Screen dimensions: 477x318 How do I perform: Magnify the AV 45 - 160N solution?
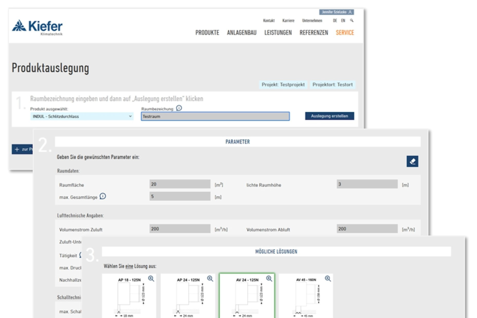click(x=328, y=279)
